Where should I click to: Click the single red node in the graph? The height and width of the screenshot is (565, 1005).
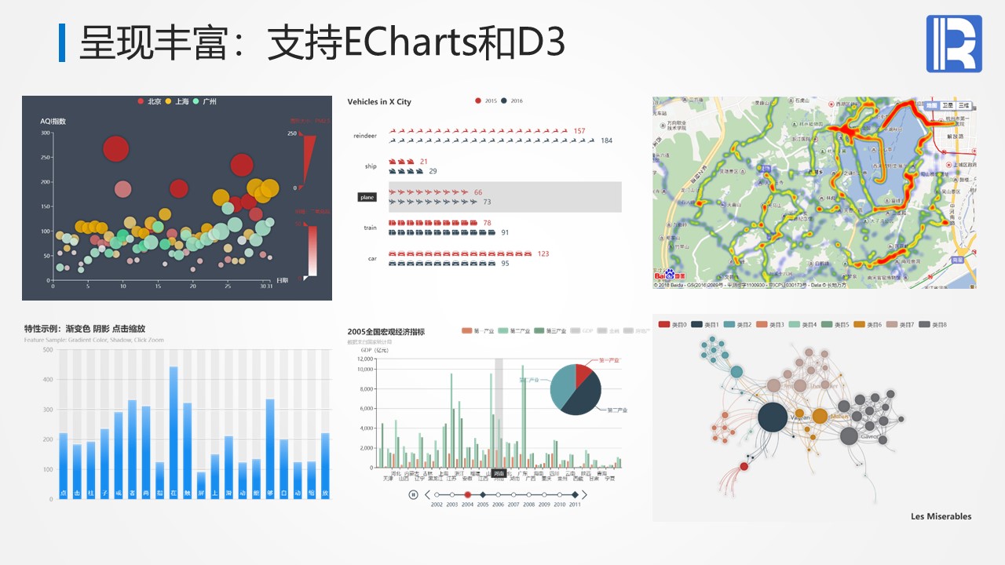tap(744, 466)
